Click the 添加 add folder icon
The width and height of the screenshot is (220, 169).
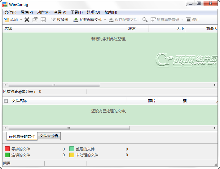click(x=7, y=20)
